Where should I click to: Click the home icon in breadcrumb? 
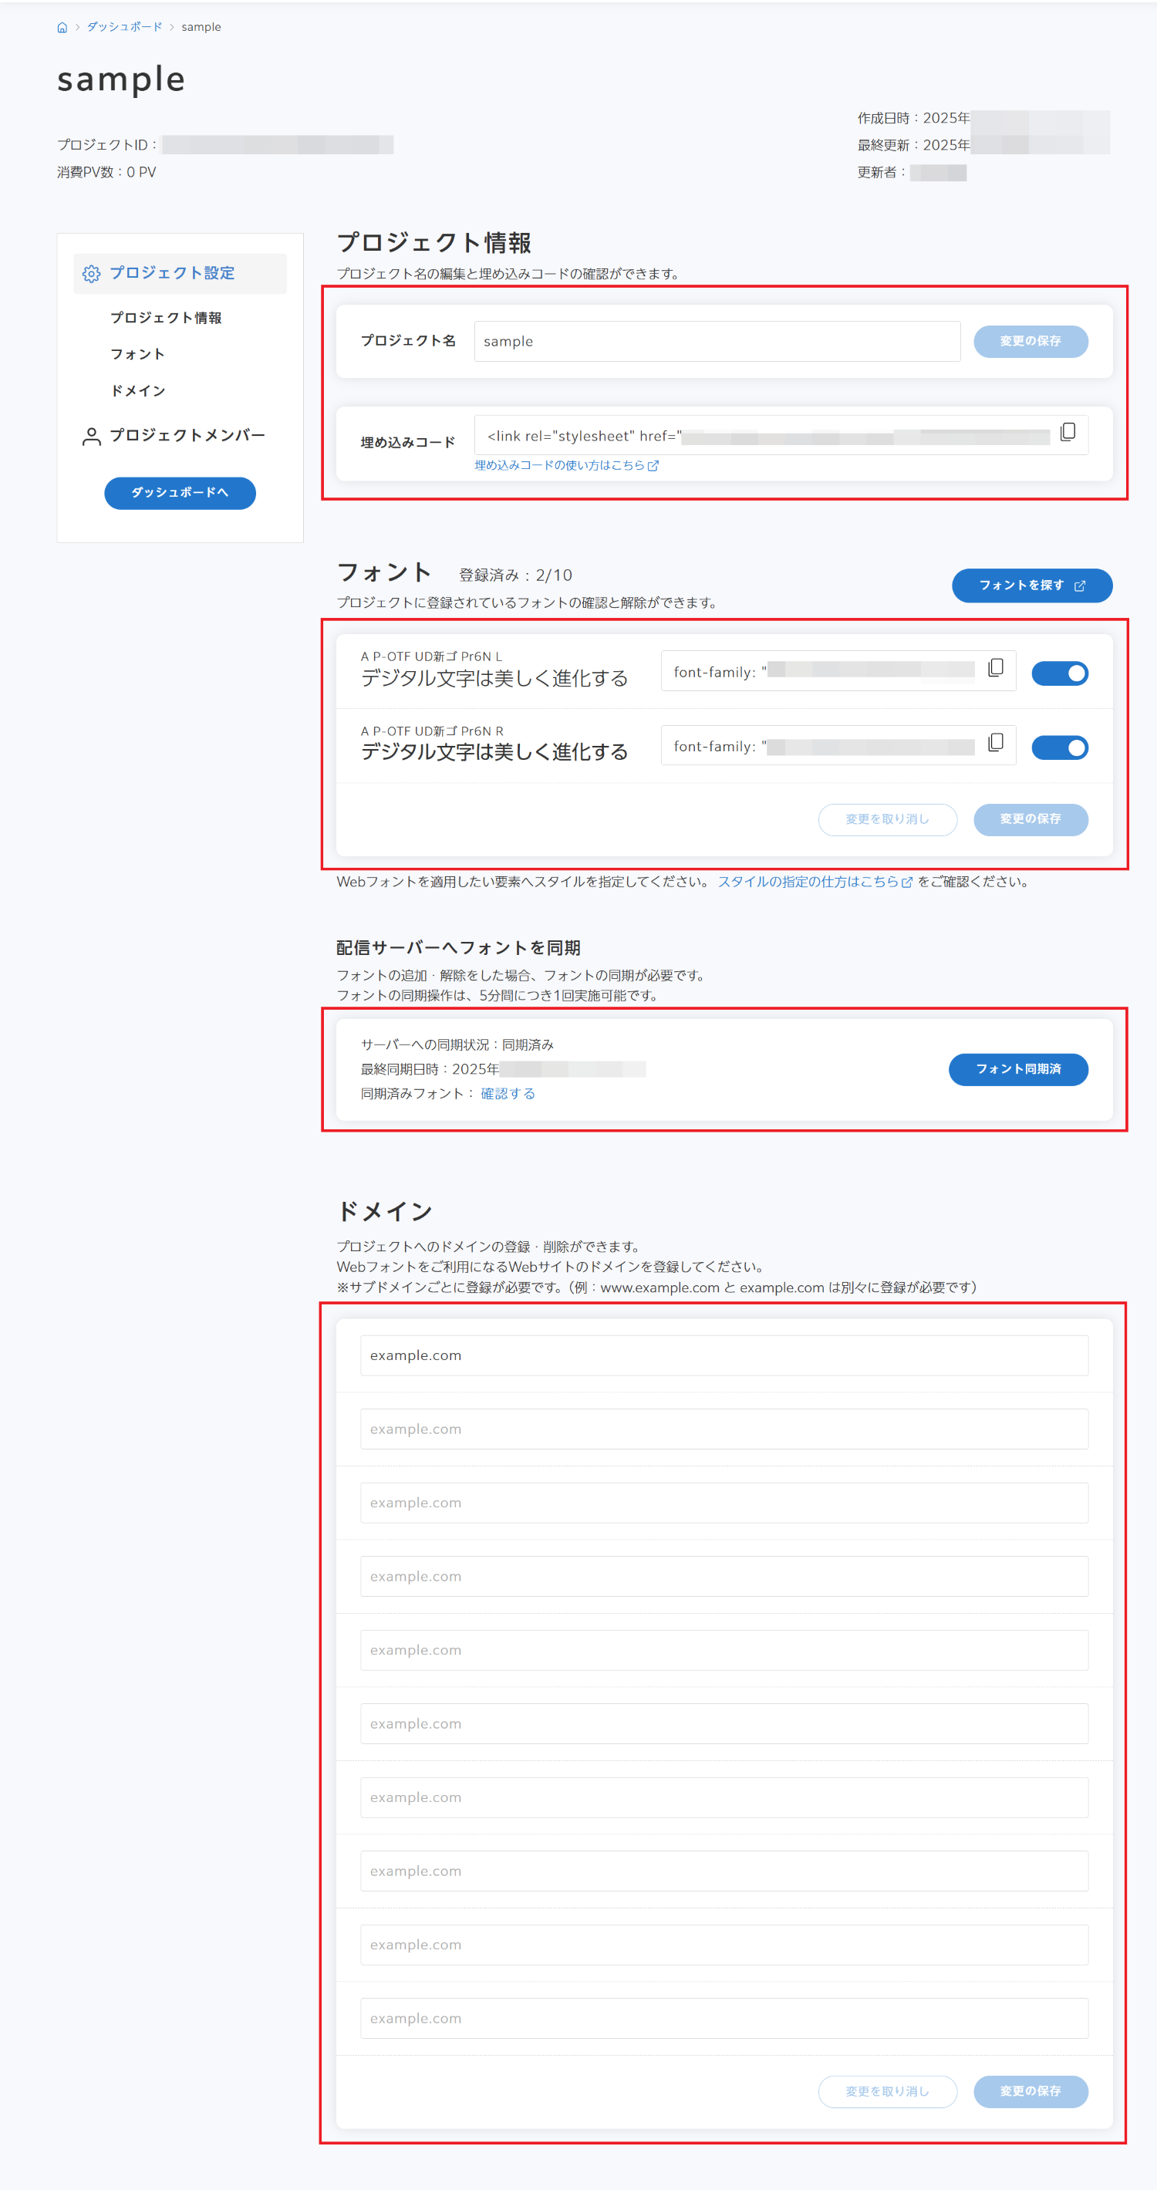point(62,27)
